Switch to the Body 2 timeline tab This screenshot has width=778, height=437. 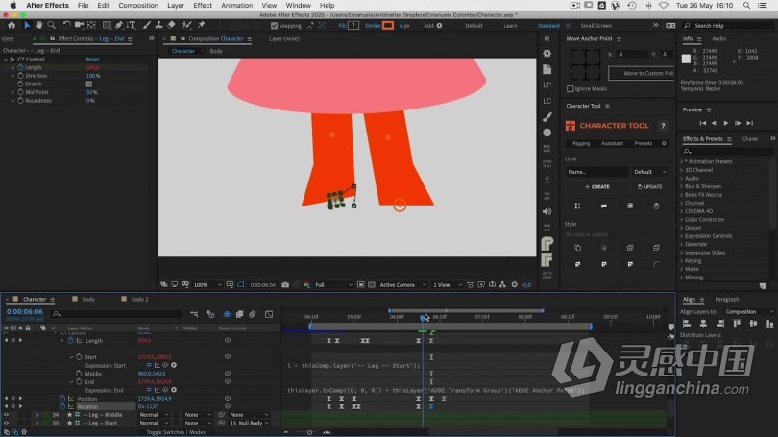point(139,299)
